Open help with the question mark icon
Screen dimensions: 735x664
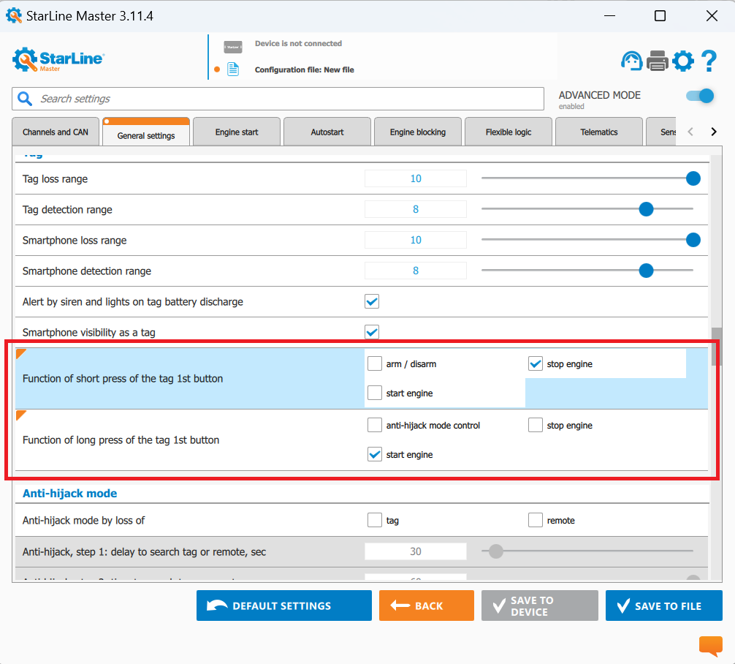tap(709, 61)
